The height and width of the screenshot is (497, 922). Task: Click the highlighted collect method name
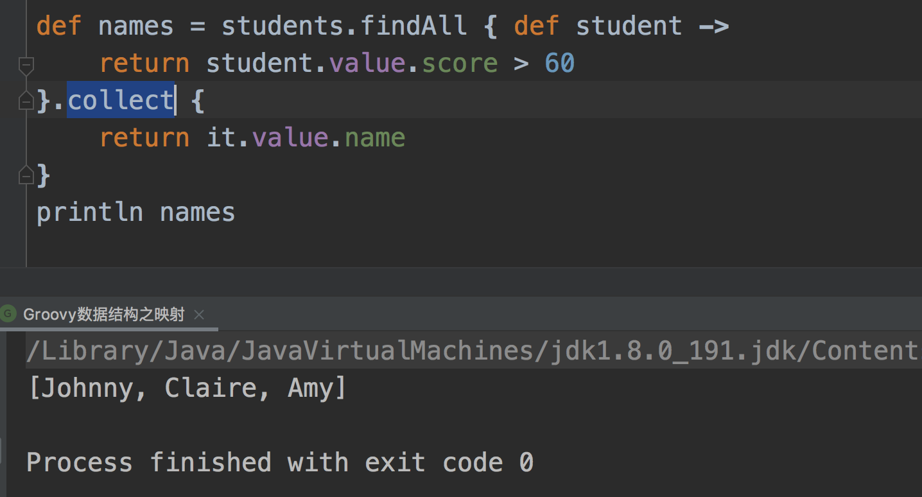coord(121,100)
